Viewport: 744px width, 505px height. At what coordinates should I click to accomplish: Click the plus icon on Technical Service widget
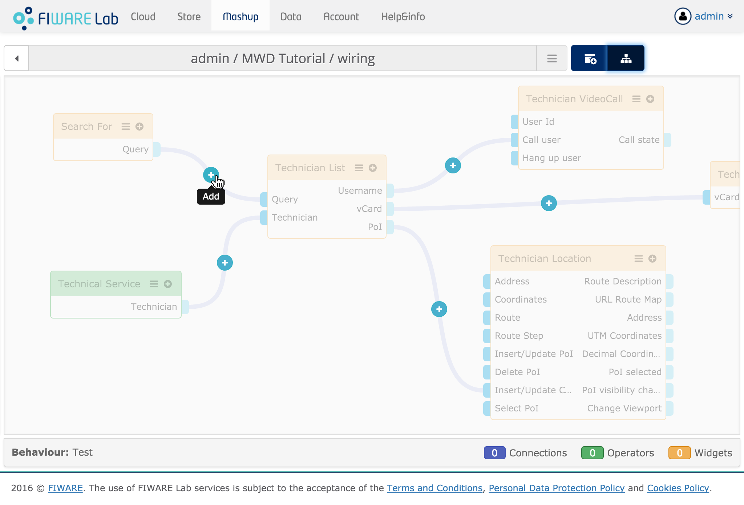(167, 283)
